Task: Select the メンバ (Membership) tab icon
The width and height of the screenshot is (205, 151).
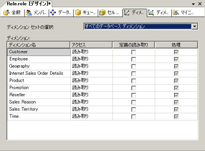Action: pyautogui.click(x=29, y=13)
